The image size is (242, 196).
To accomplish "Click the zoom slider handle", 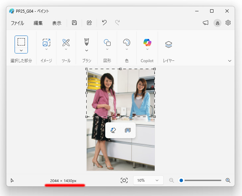I will point(181,180).
